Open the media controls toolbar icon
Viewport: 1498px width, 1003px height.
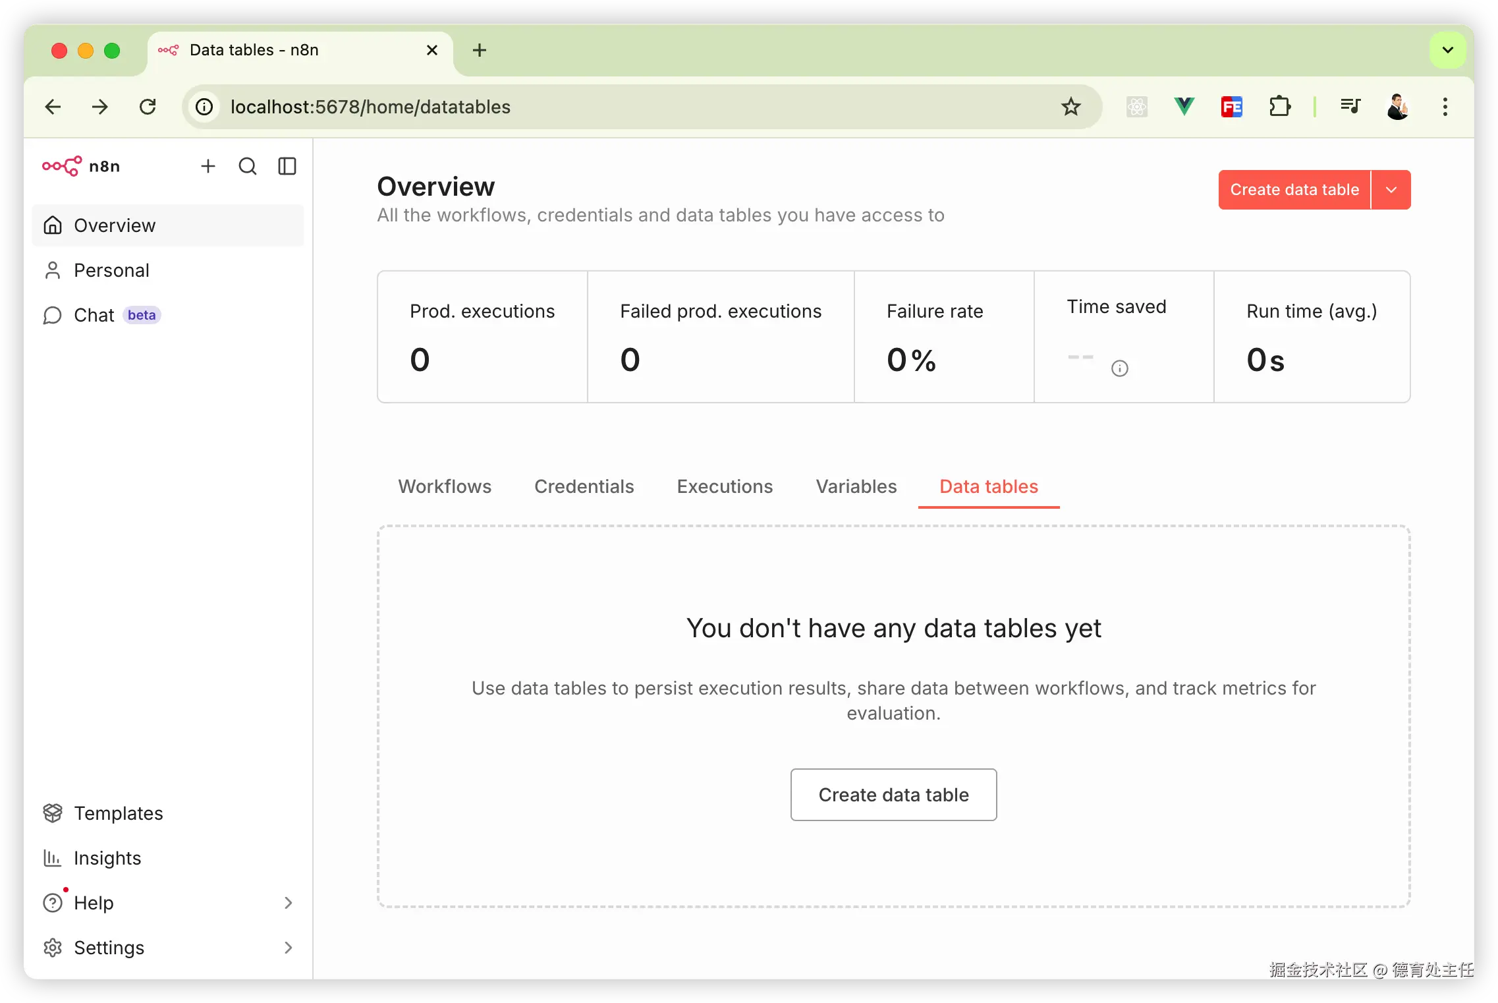point(1350,107)
